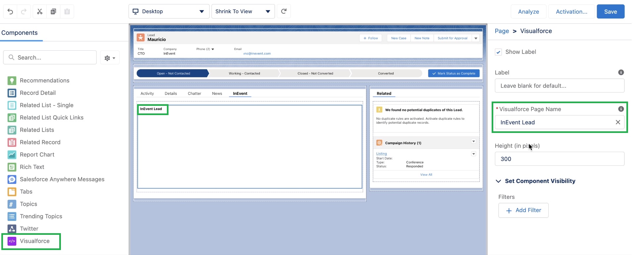Select the Rich Text component icon
This screenshot has height=255, width=635.
(12, 167)
